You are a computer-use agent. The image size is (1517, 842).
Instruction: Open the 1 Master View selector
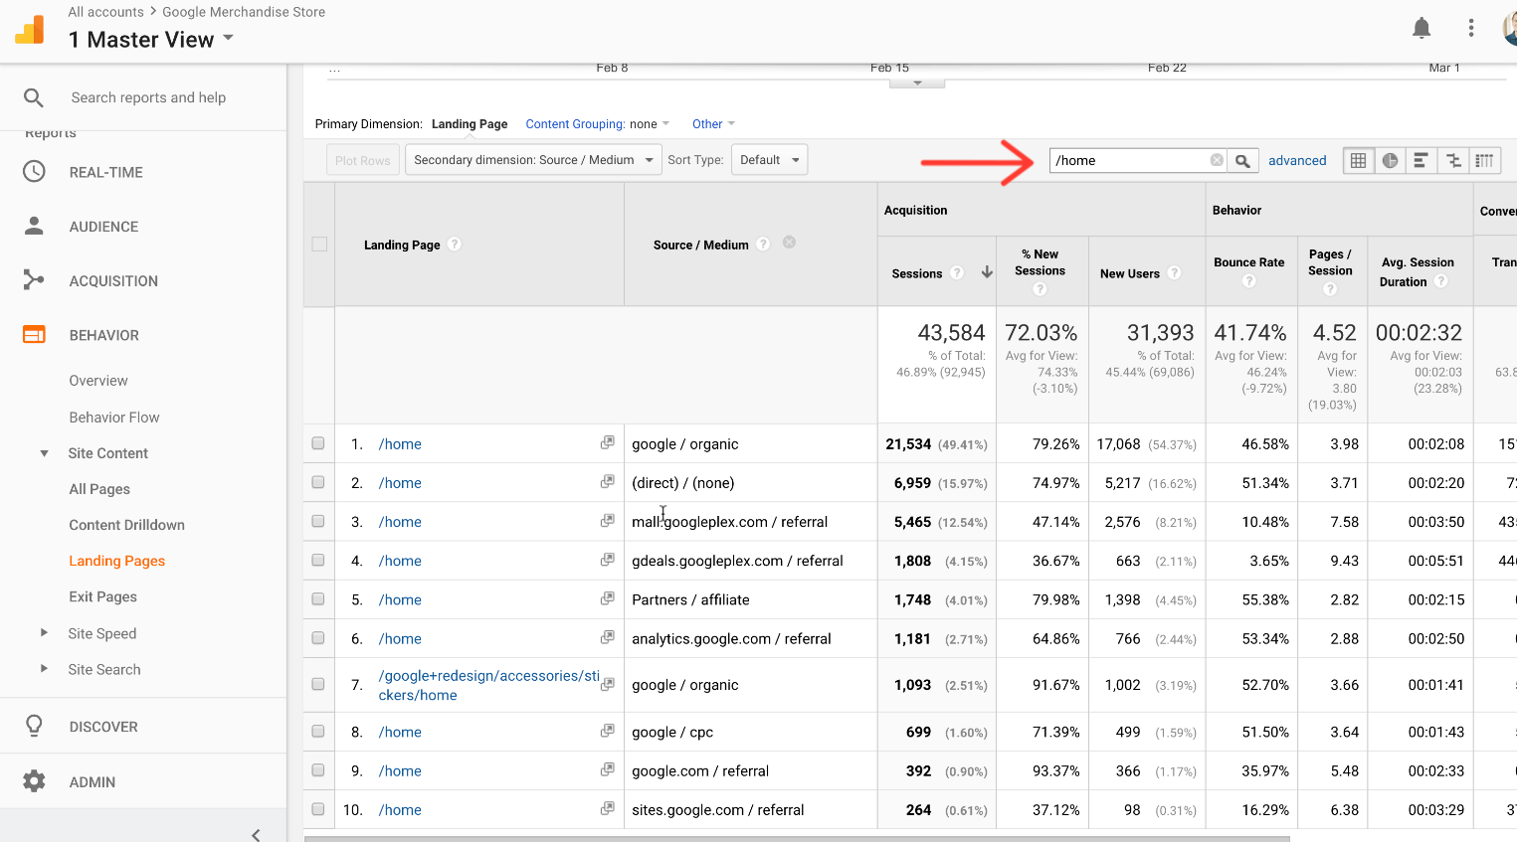(151, 39)
